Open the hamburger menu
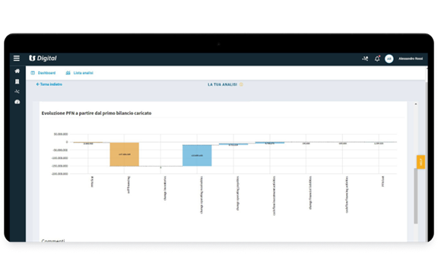This screenshot has width=438, height=276. [x=17, y=58]
